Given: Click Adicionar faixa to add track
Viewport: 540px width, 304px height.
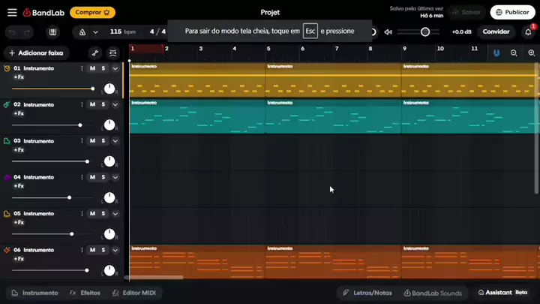Looking at the screenshot, I should (37, 53).
